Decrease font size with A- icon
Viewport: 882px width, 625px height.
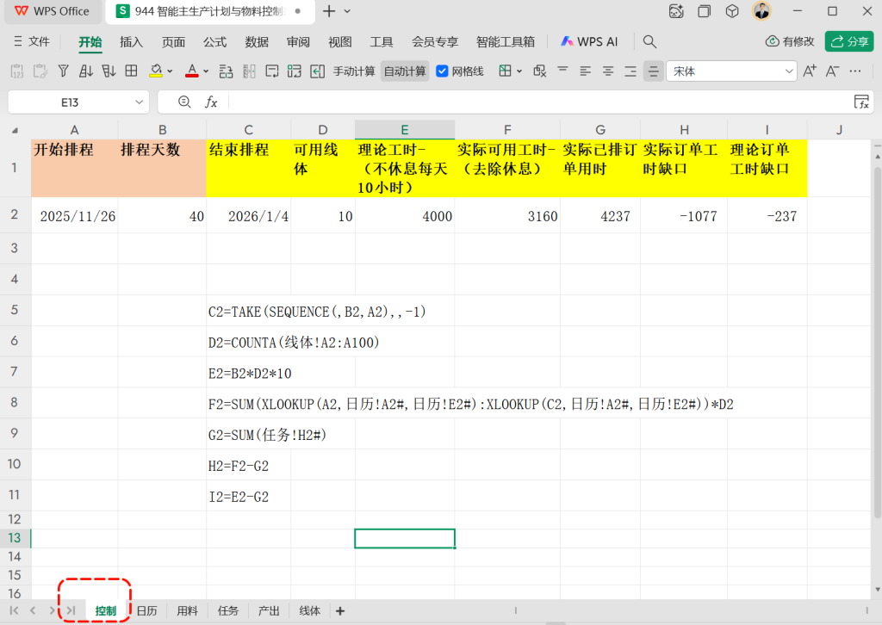[833, 71]
